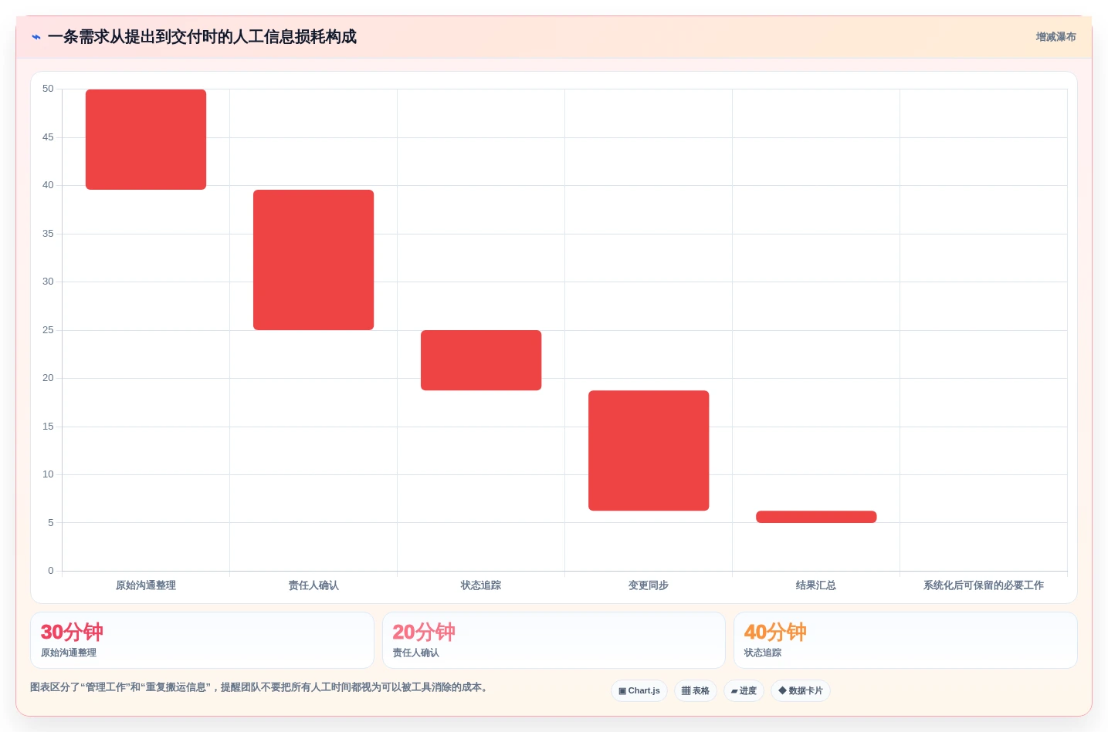Select the Chart.js tag pill

click(639, 690)
